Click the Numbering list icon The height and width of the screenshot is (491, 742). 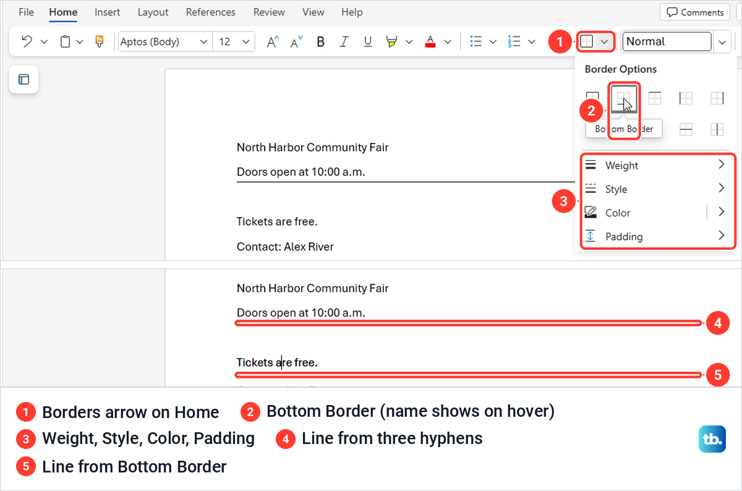tap(514, 41)
